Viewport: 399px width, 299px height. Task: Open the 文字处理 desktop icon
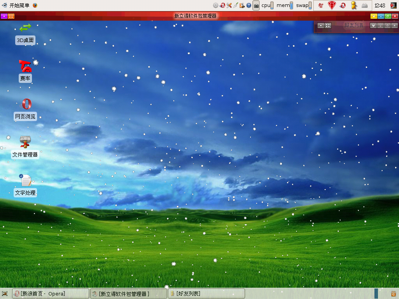[25, 186]
